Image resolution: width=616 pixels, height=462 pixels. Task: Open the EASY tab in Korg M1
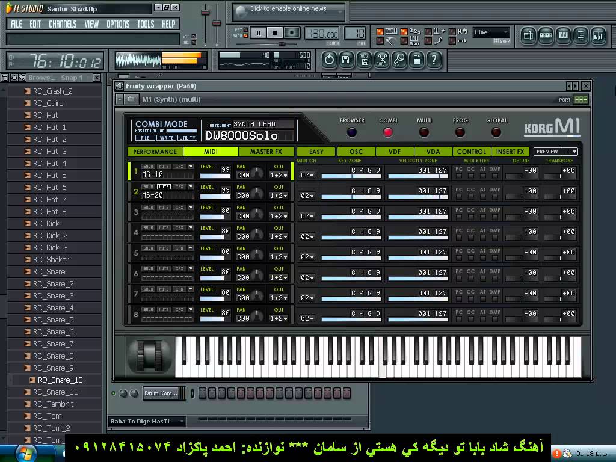(316, 152)
